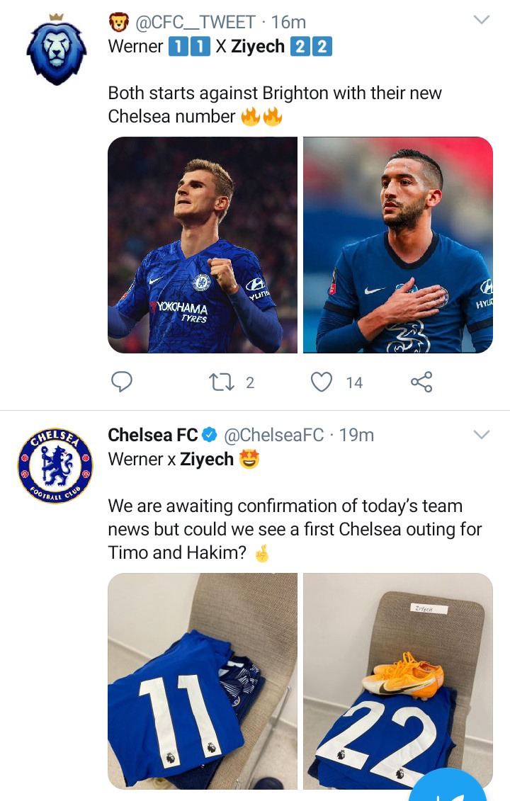Tap reply icon on CFC__TWEET post

coord(122,382)
